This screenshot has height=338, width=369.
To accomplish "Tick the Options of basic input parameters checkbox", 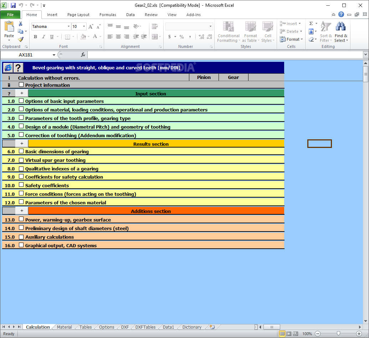I will [x=21, y=100].
